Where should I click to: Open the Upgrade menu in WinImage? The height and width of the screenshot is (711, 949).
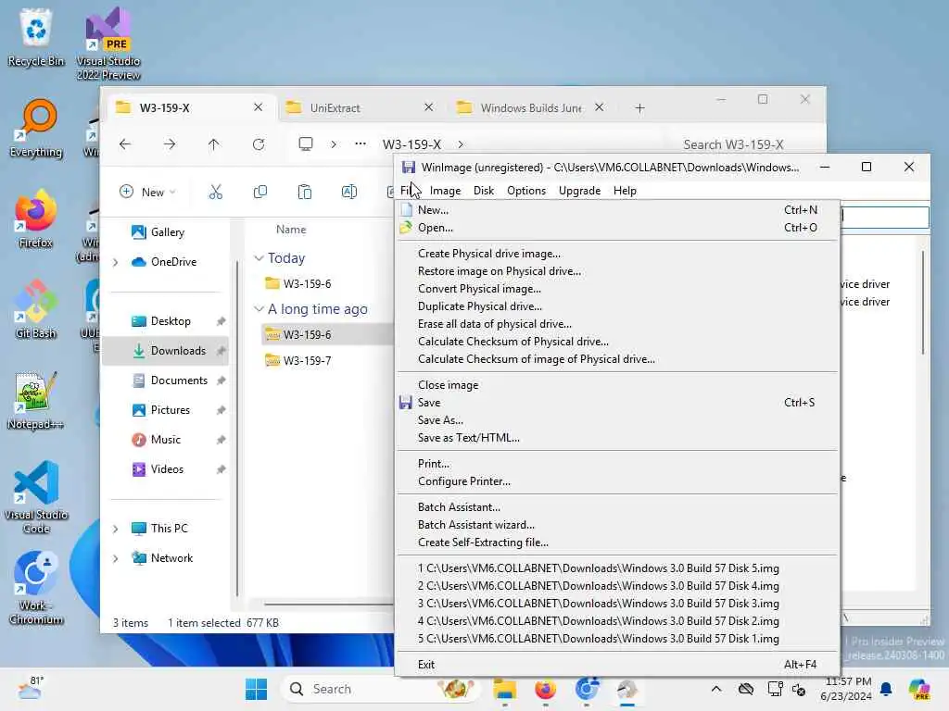coord(579,191)
